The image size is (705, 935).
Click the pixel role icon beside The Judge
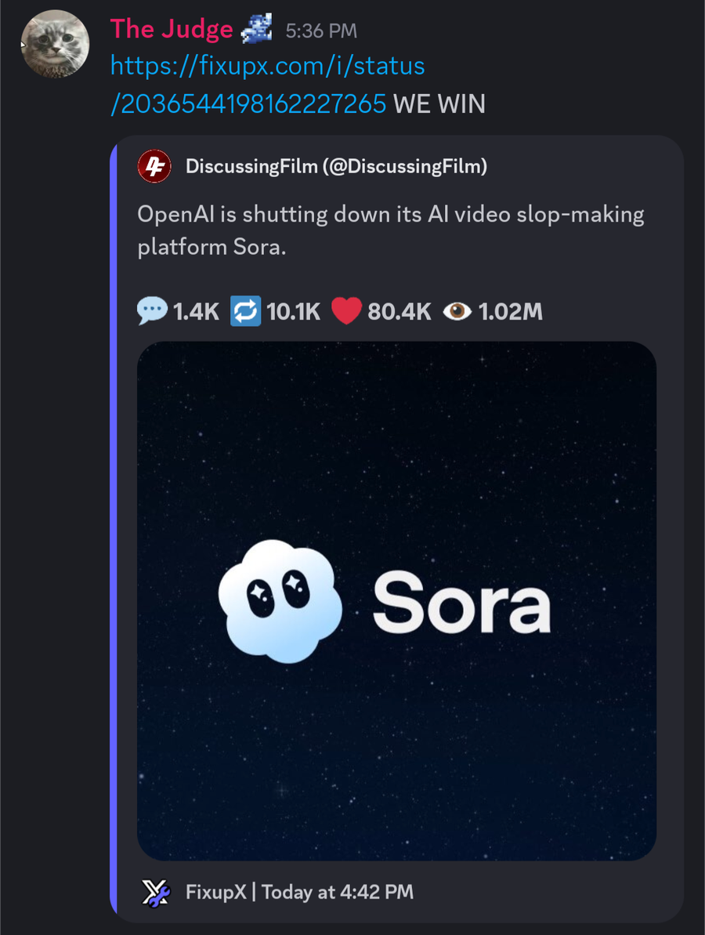tap(258, 30)
